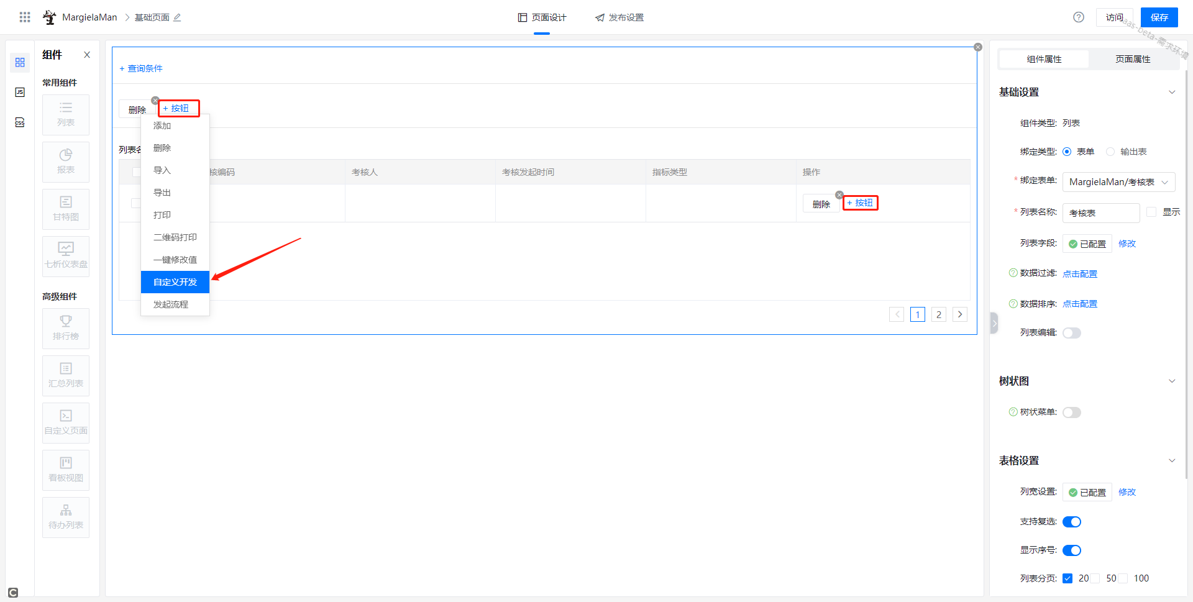This screenshot has width=1193, height=602.
Task: Remove the list component from canvas
Action: pos(978,47)
